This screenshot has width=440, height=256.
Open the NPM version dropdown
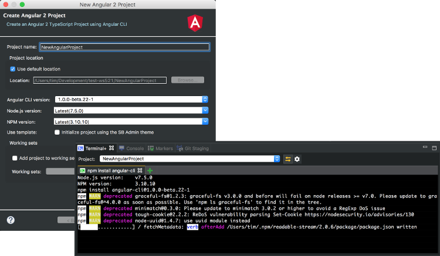coord(205,121)
